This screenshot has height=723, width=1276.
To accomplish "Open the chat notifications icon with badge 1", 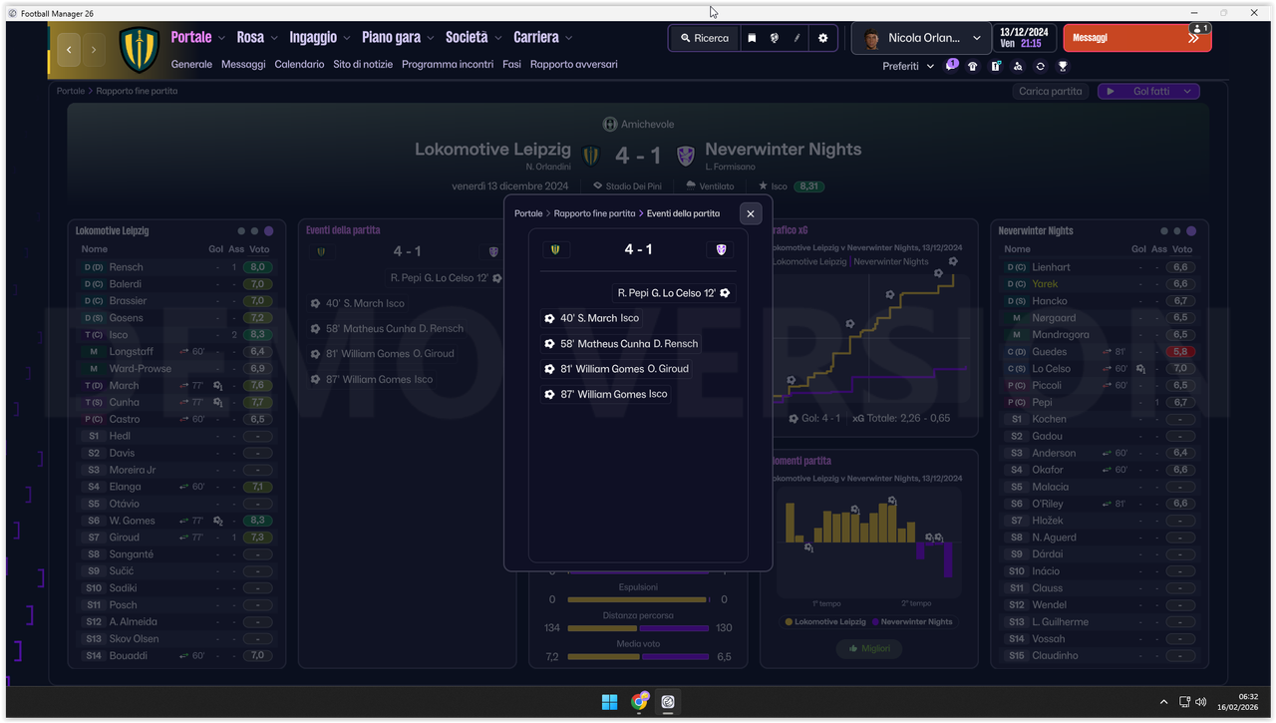I will point(951,66).
